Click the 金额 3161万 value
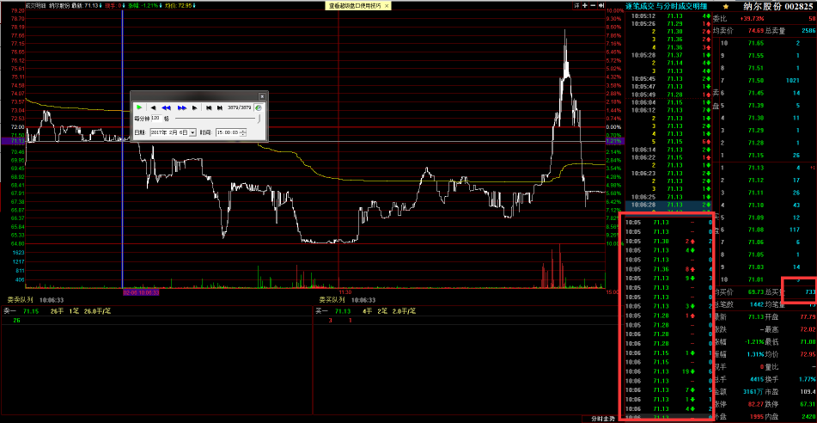Image resolution: width=817 pixels, height=423 pixels. [754, 392]
